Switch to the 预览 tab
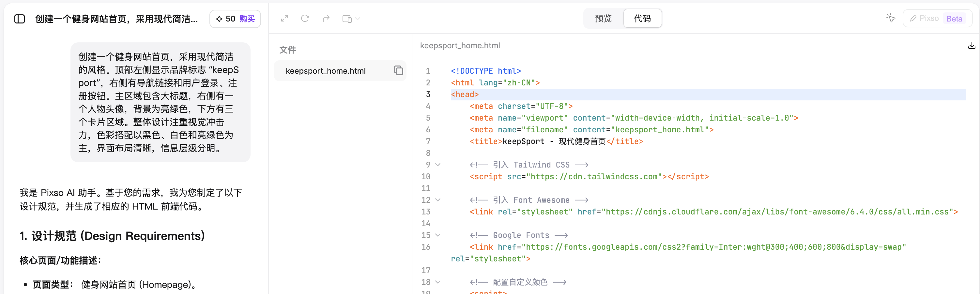Image resolution: width=980 pixels, height=294 pixels. (603, 18)
